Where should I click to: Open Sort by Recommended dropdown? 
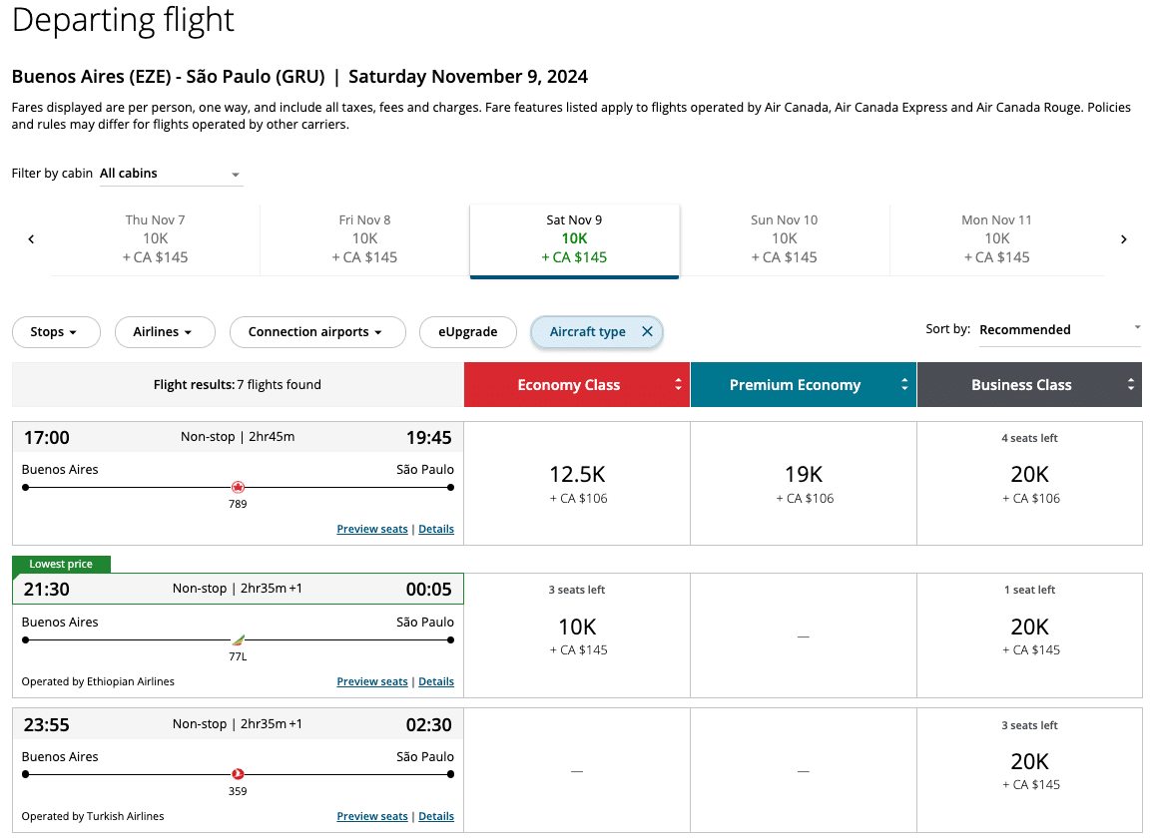click(x=1059, y=330)
